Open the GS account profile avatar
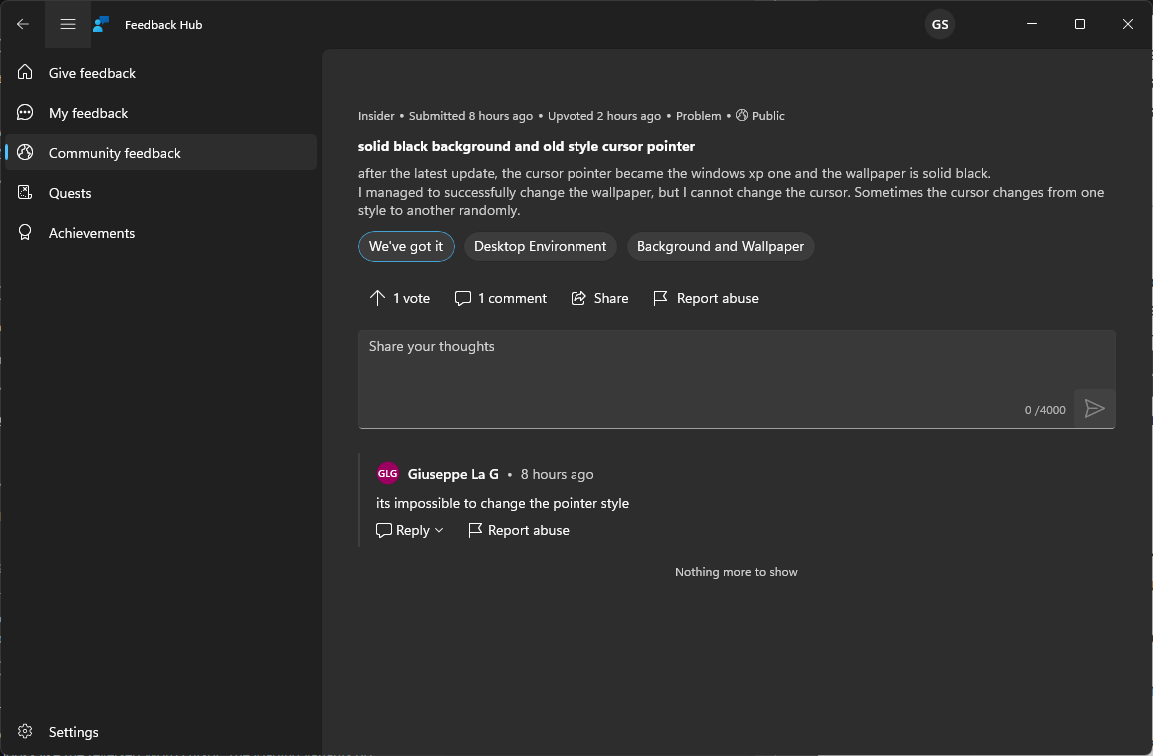The image size is (1153, 756). pos(940,24)
